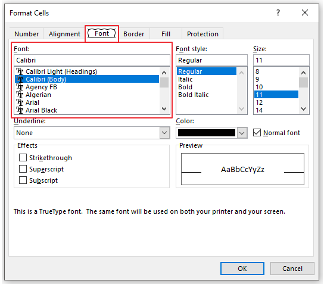Select the Algerian font
Screen dimensions: 324x284
tap(87, 95)
